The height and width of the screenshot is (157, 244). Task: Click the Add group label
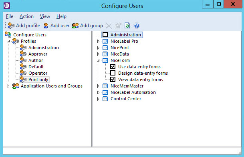point(91,26)
